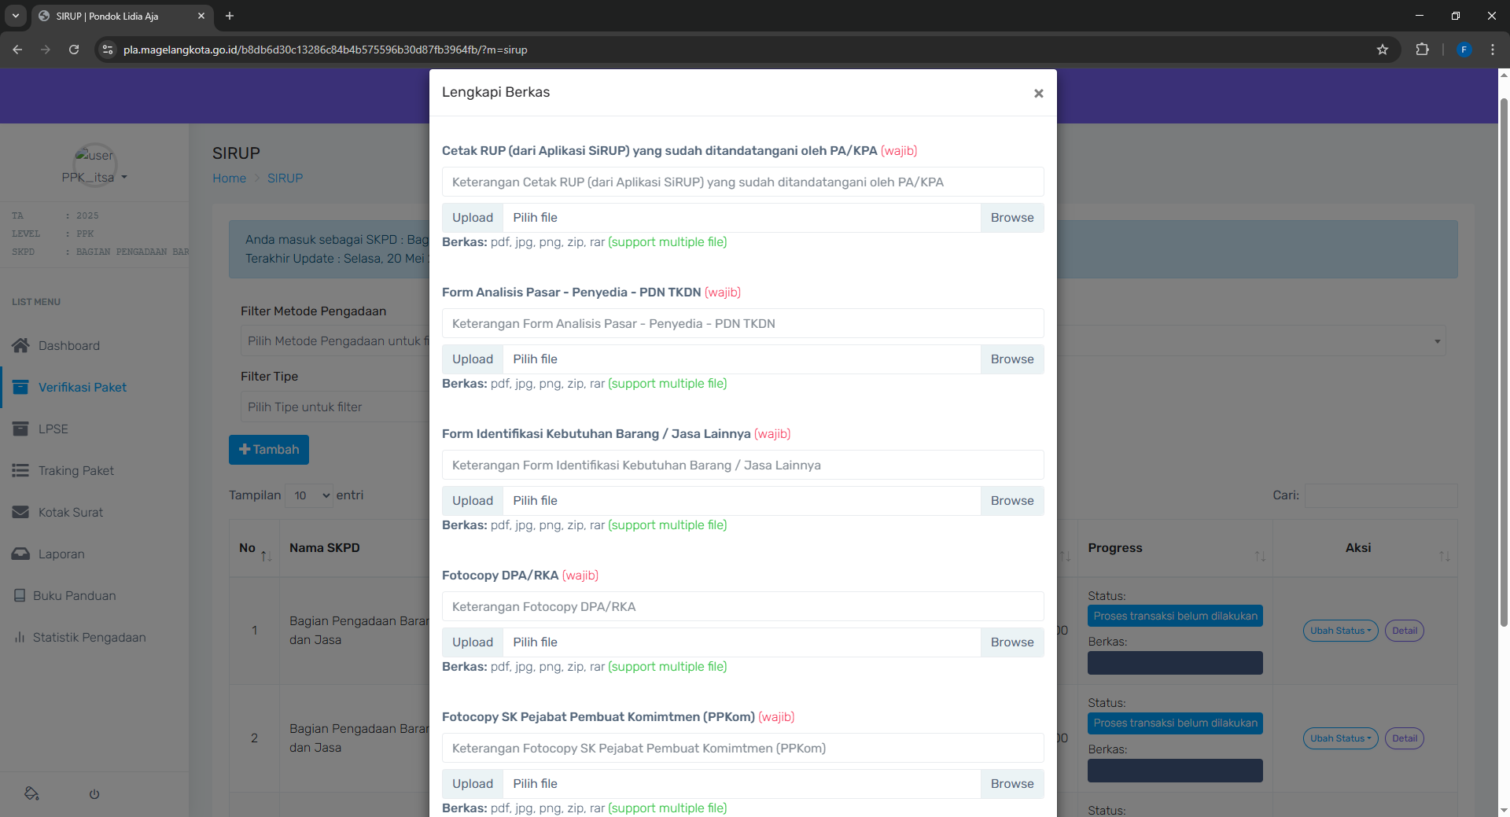Open Ubah Status dropdown for row 1
The width and height of the screenshot is (1510, 817).
(1340, 631)
